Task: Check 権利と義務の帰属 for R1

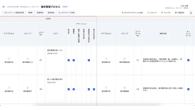Action: (x=79, y=60)
